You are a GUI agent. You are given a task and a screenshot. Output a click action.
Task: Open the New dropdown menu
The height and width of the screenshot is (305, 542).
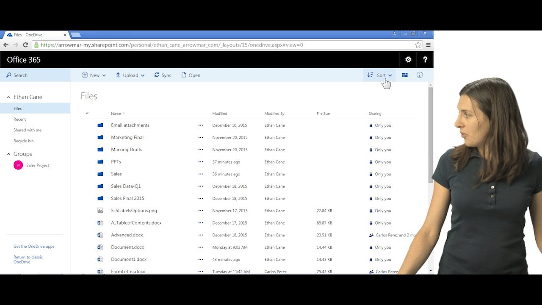pyautogui.click(x=94, y=75)
